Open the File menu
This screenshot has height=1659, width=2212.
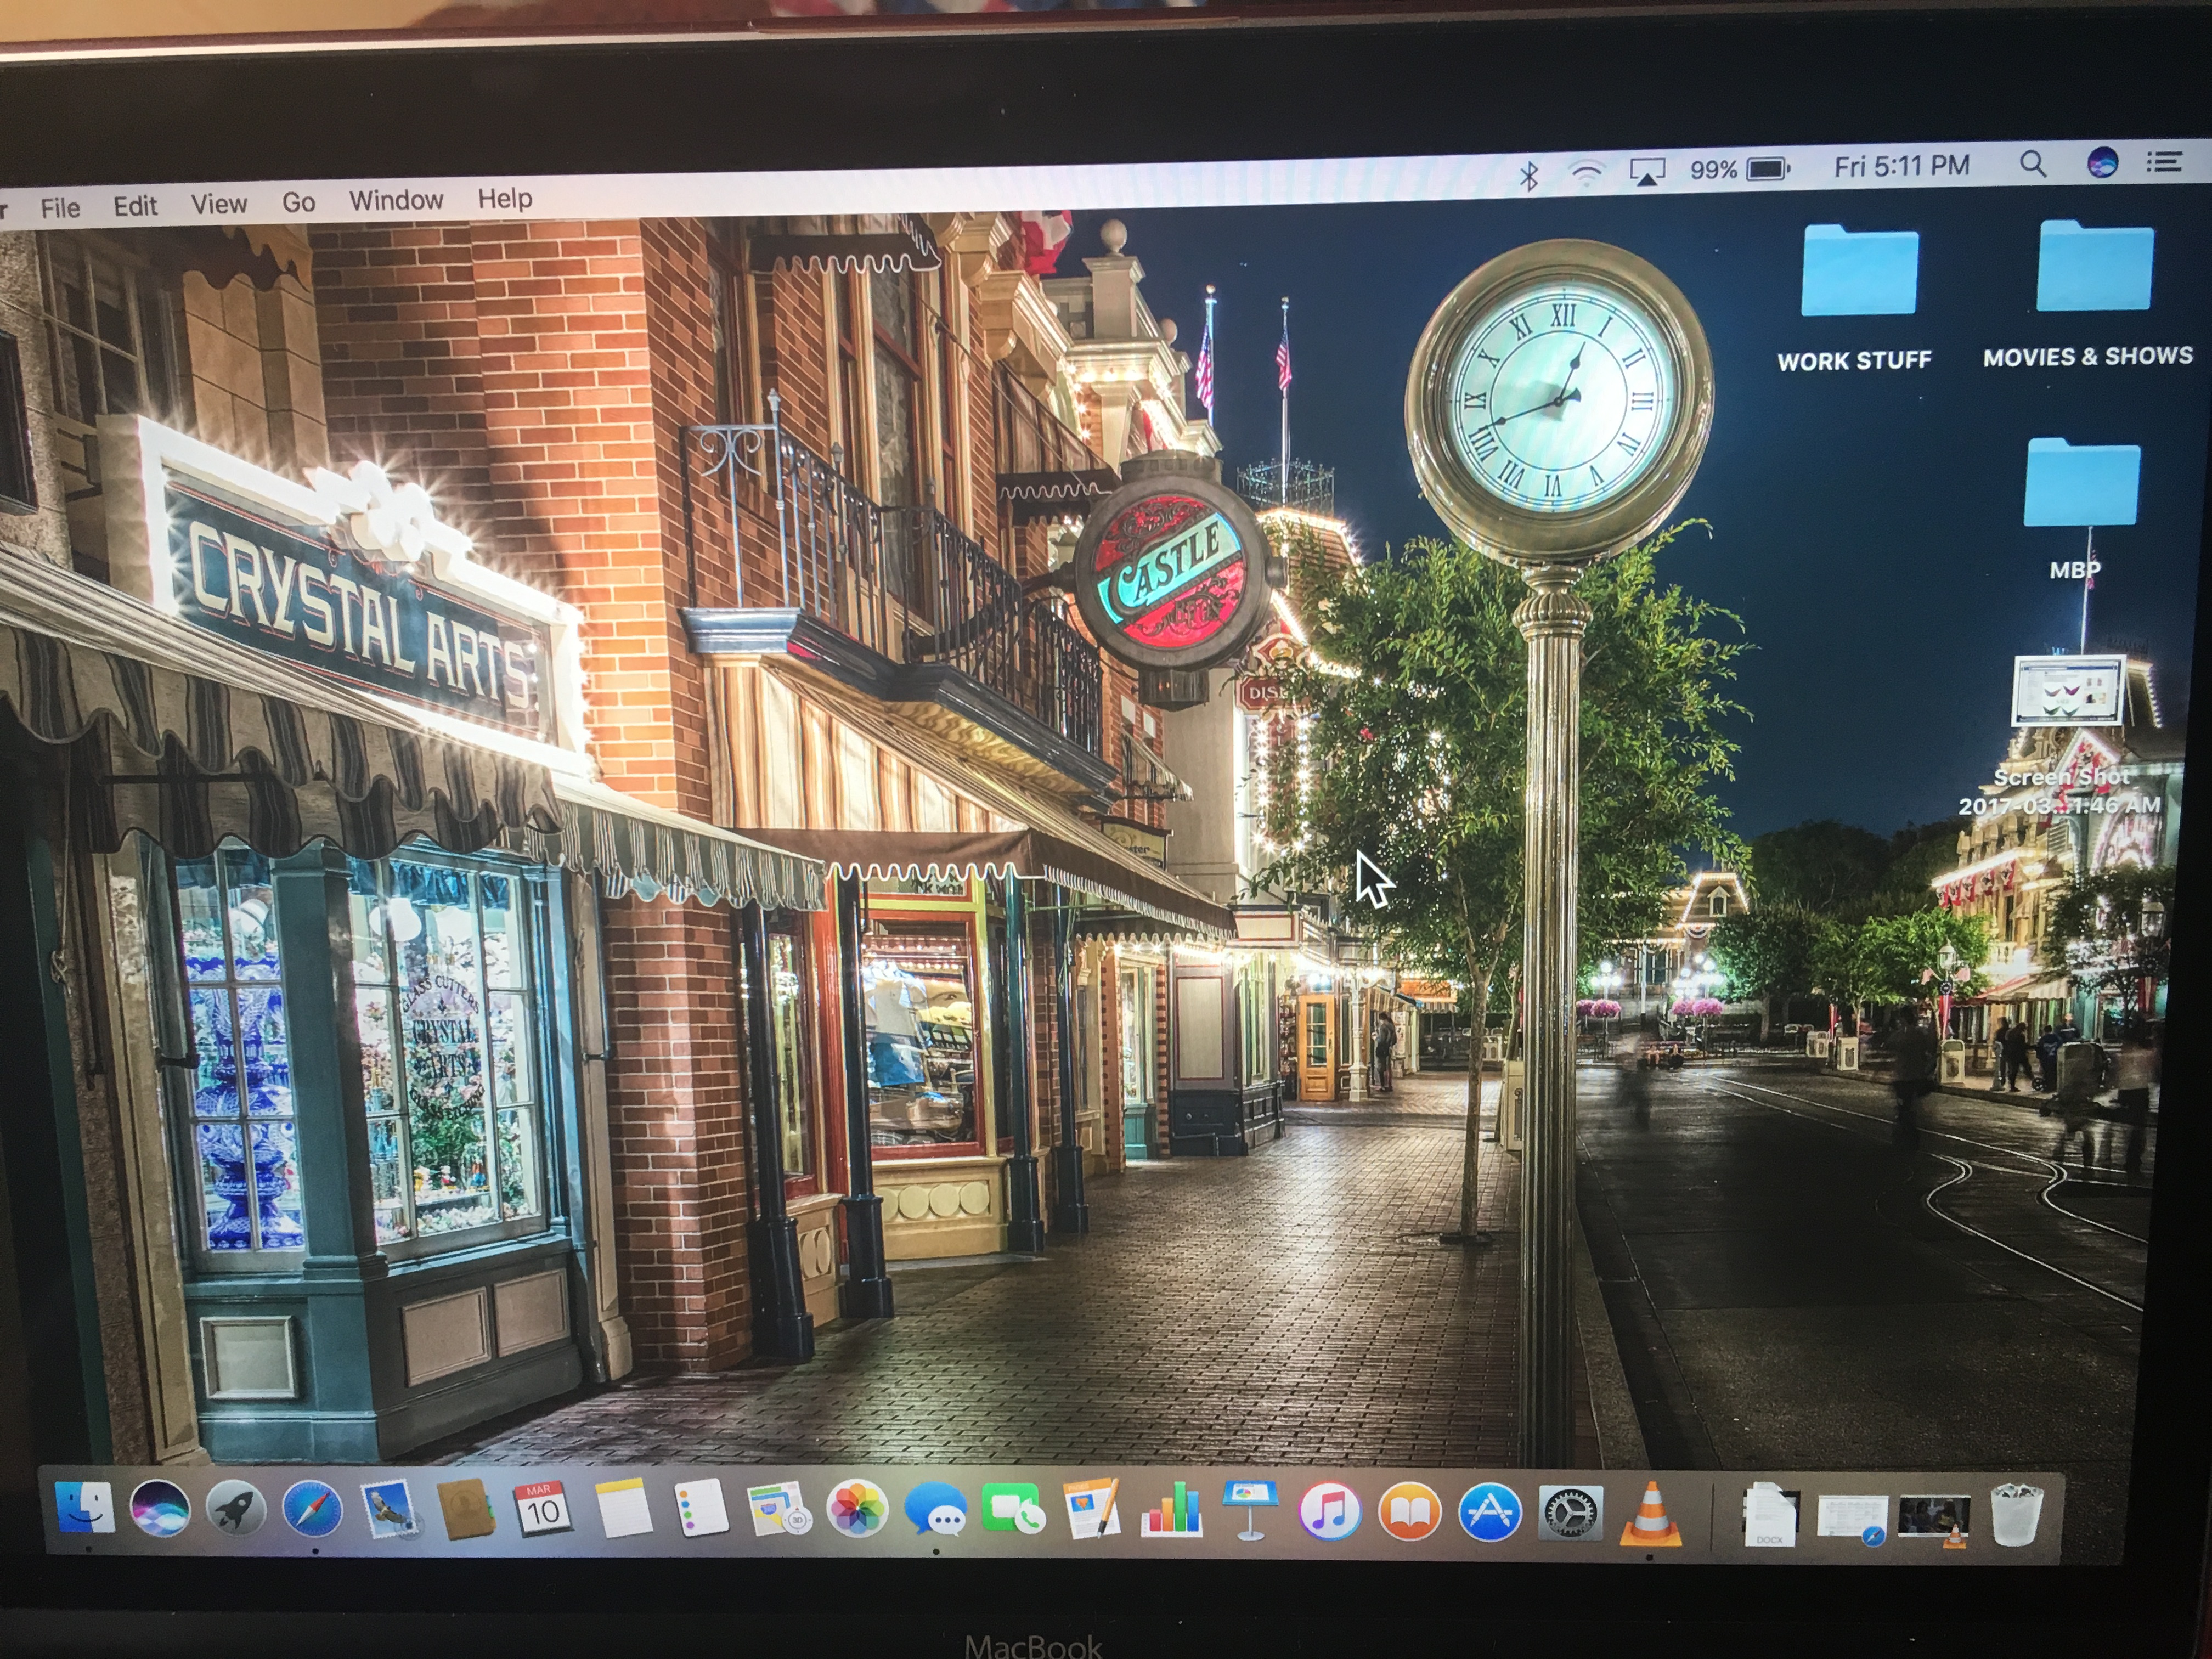[60, 207]
